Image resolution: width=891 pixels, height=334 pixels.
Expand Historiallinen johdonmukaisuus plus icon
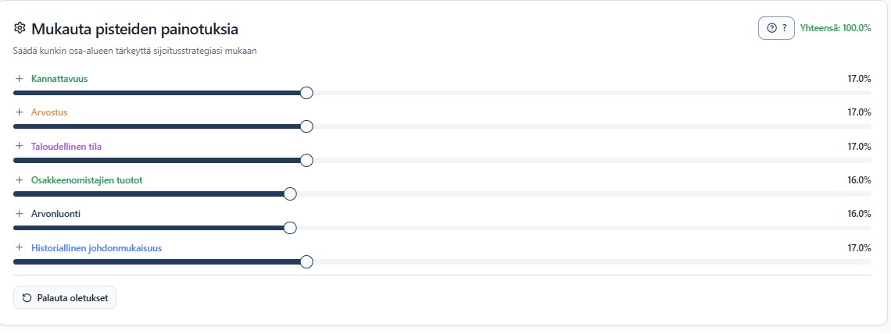pyautogui.click(x=20, y=248)
